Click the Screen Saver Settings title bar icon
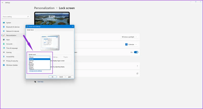The width and height of the screenshot is (203, 109). tap(27, 26)
